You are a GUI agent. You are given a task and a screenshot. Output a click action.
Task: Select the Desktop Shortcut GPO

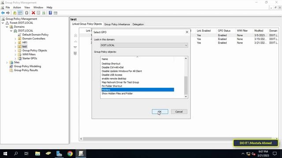tap(111, 64)
